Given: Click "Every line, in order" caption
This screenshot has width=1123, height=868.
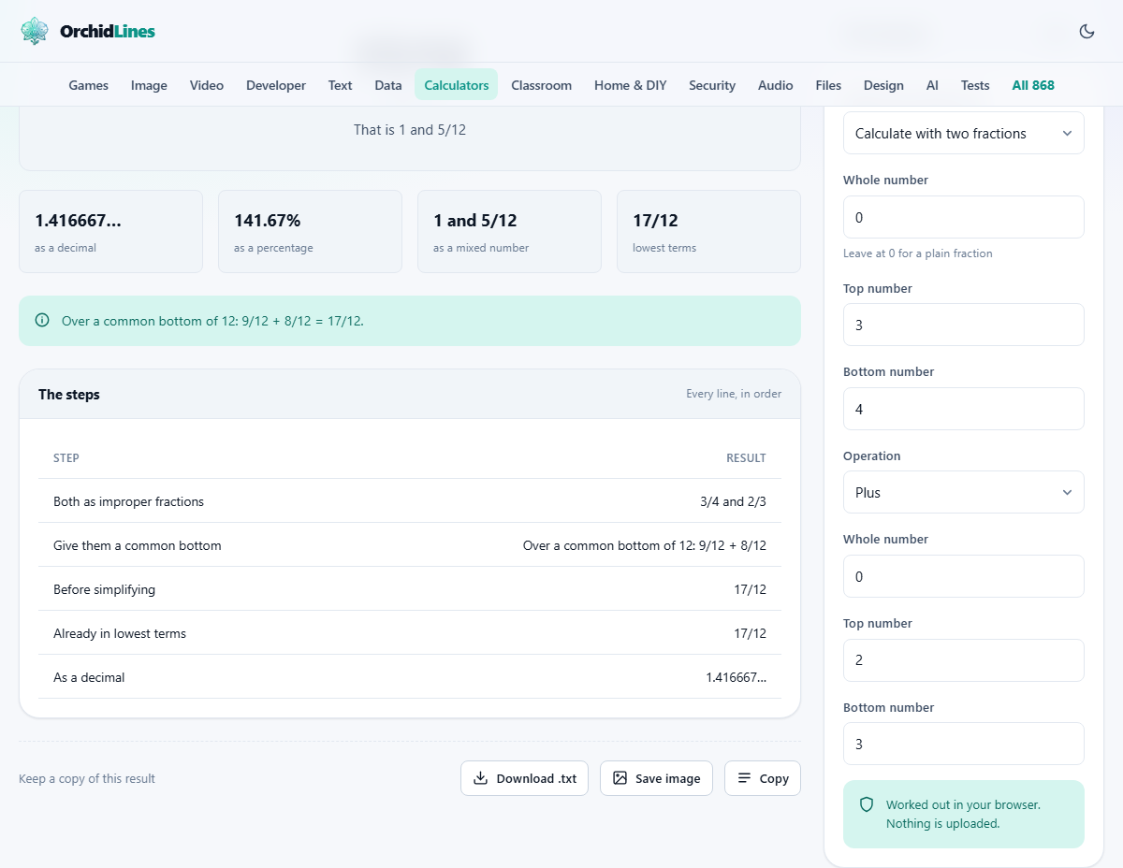Looking at the screenshot, I should point(734,394).
